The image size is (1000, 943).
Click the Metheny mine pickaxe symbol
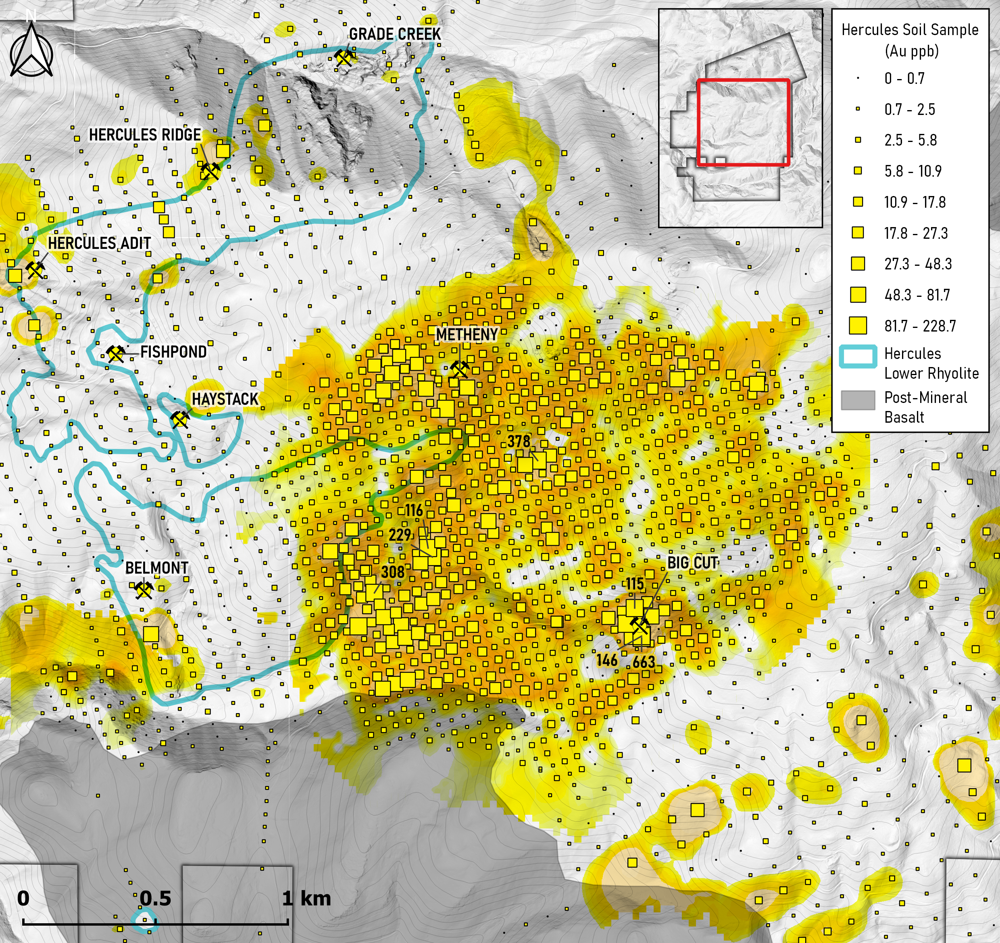[x=460, y=369]
